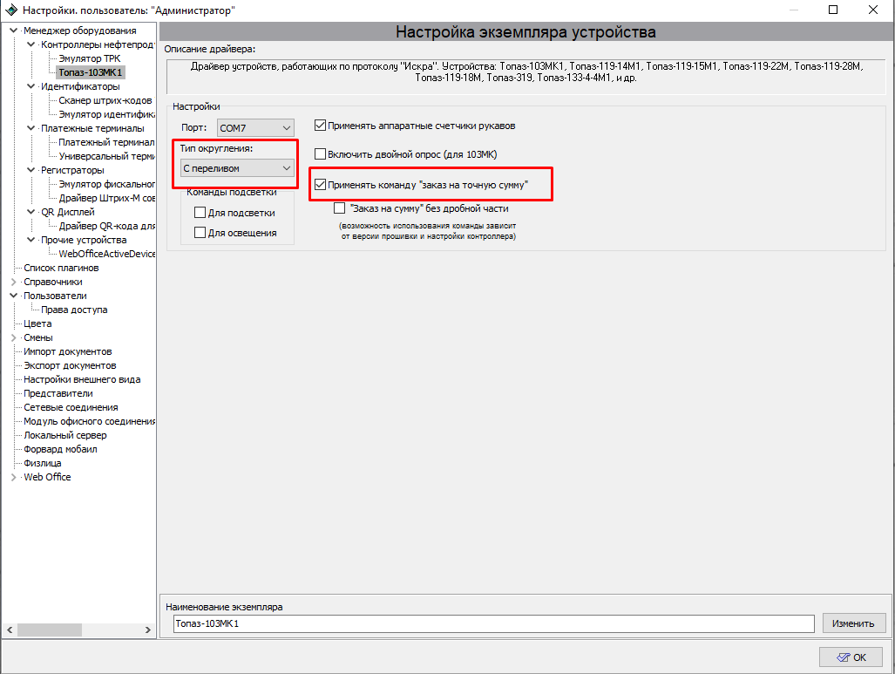This screenshot has height=674, width=895.
Task: Open the Порт COM7 dropdown
Action: click(255, 128)
